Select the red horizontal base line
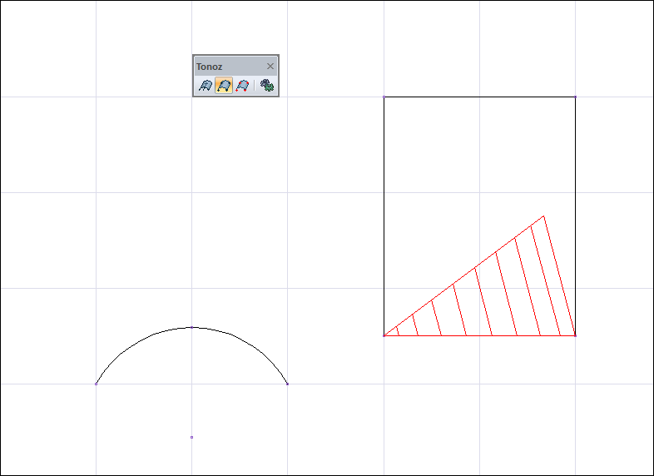Image resolution: width=654 pixels, height=476 pixels. [x=479, y=335]
